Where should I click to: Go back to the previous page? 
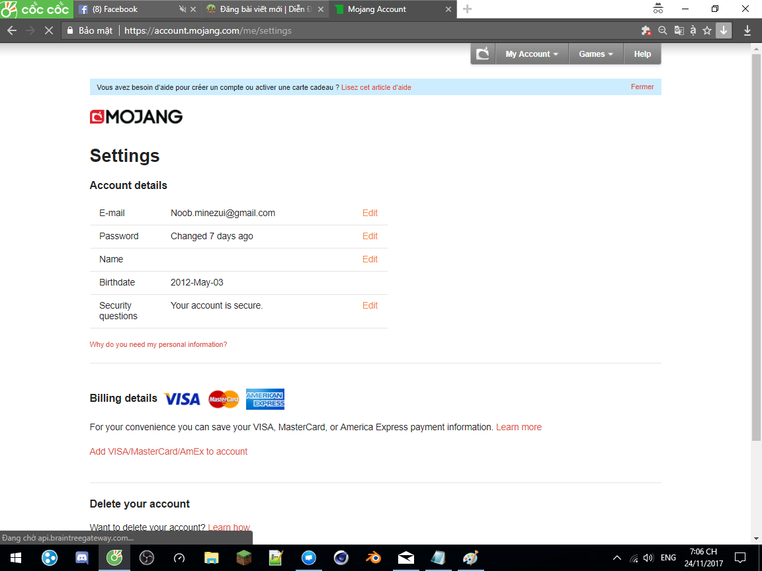(x=12, y=30)
